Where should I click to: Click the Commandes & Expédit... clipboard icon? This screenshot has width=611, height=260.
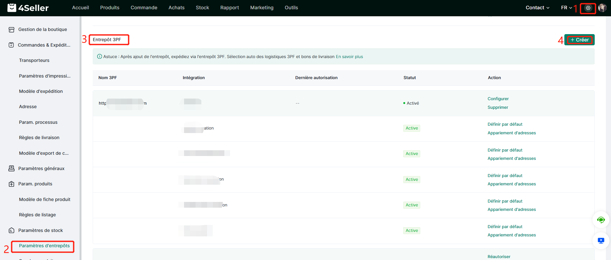click(x=11, y=45)
